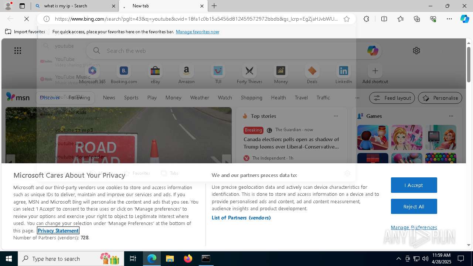Open the Copilot icon in search box

point(372,51)
